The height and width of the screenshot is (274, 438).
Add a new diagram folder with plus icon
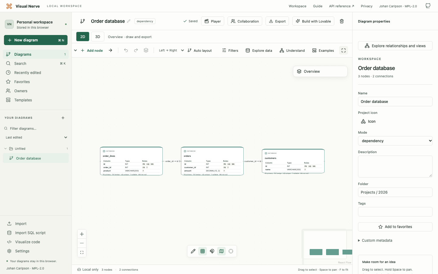click(x=63, y=118)
